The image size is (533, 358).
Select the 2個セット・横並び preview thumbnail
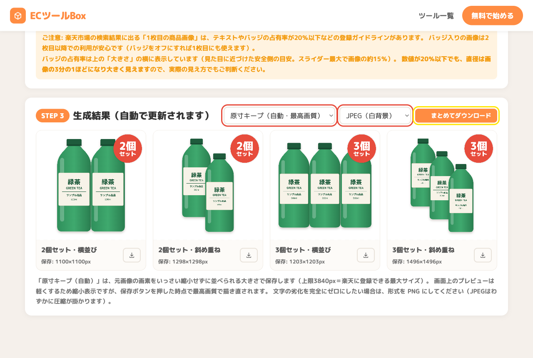pos(91,185)
